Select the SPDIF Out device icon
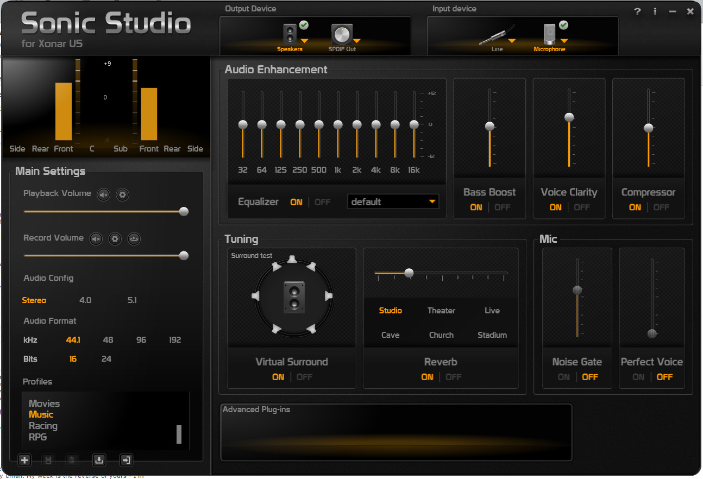 (x=342, y=35)
